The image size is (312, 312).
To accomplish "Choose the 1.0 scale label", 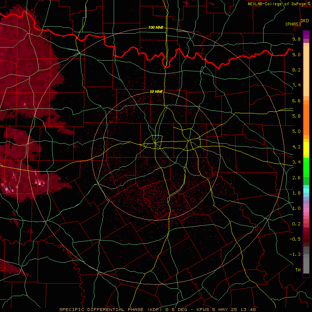I will 296,208.
